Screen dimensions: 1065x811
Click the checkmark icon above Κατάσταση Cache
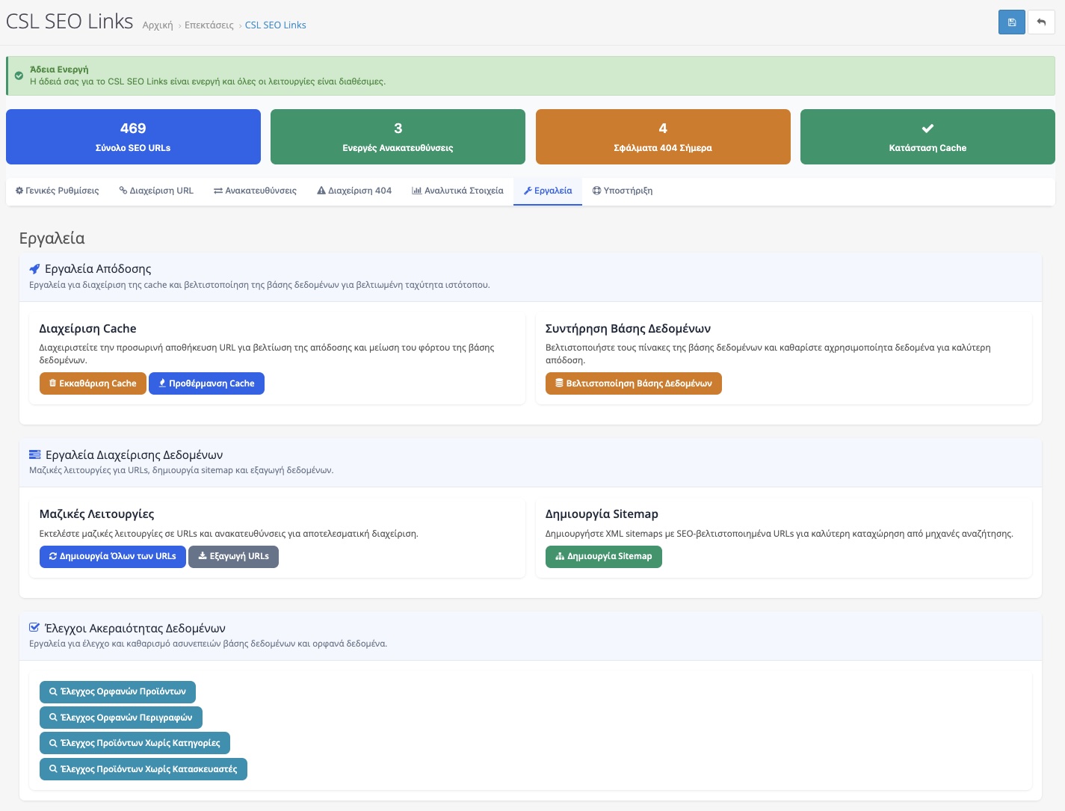tap(927, 129)
